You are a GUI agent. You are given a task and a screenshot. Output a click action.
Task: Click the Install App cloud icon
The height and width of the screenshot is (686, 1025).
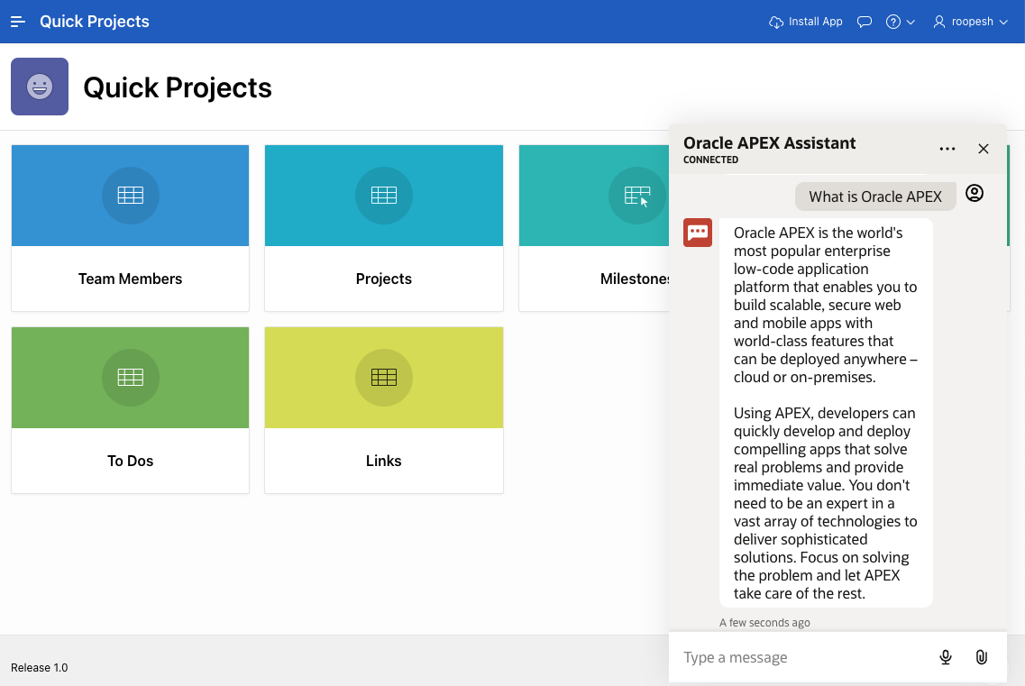[776, 22]
